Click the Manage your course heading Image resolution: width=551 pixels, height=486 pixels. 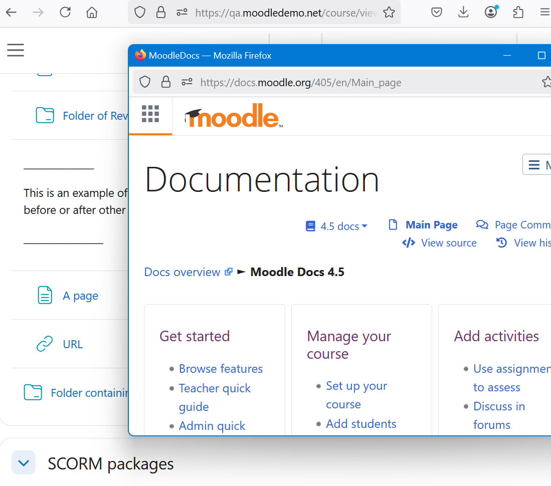349,345
